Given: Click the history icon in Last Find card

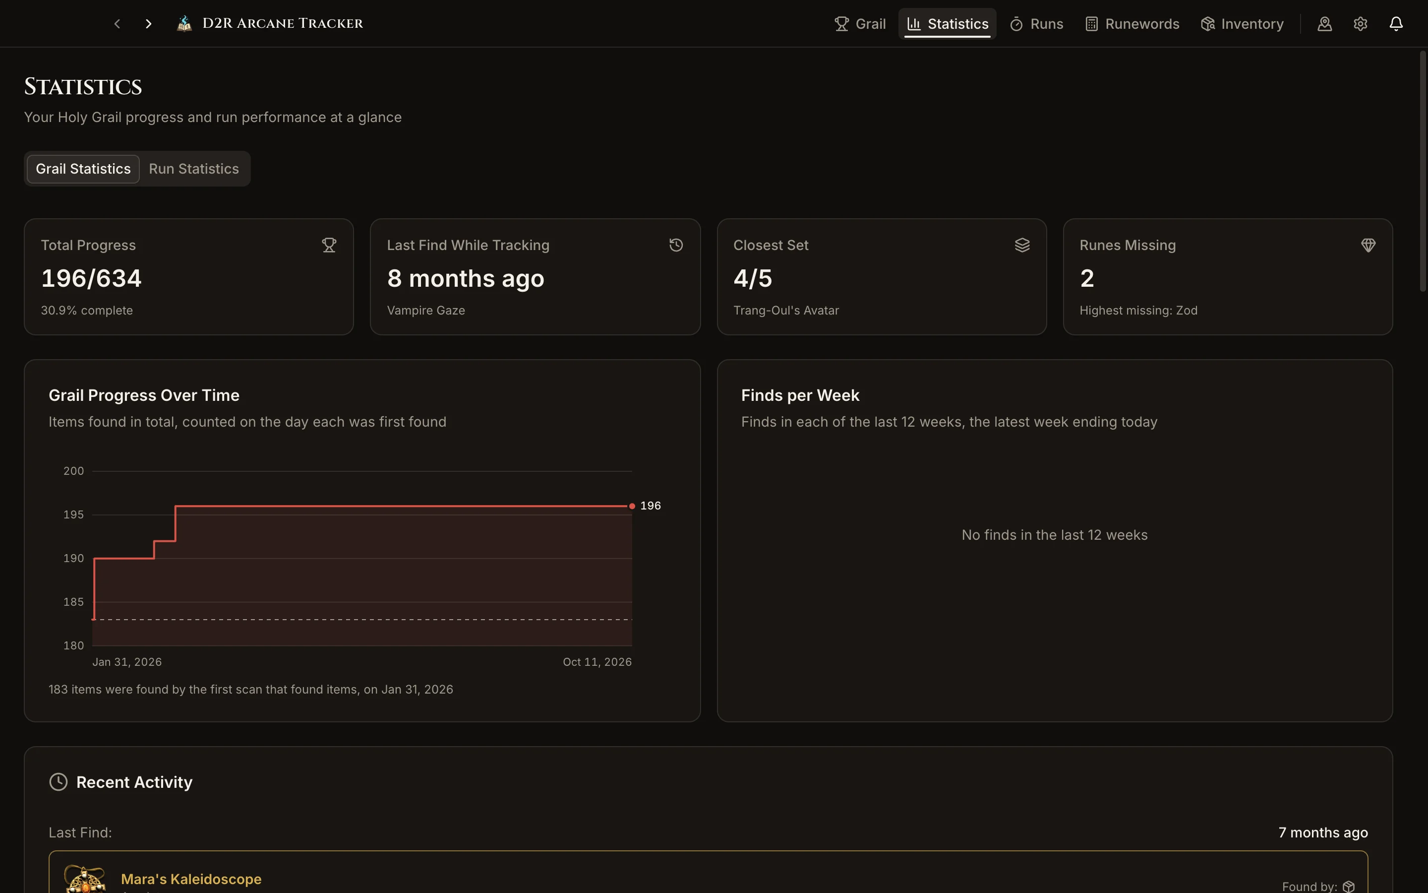Looking at the screenshot, I should 676,245.
